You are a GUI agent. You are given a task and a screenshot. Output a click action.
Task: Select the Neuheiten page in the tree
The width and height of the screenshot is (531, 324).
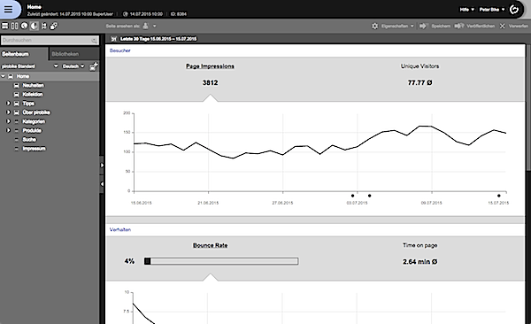pos(34,85)
